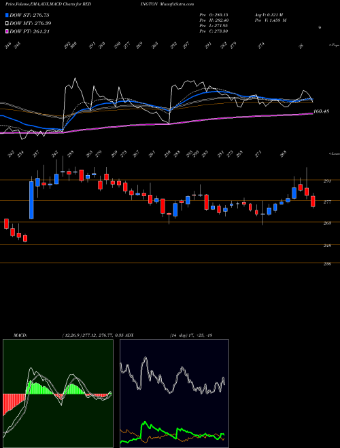Click the tall blue breakout candlestick

tap(31, 200)
